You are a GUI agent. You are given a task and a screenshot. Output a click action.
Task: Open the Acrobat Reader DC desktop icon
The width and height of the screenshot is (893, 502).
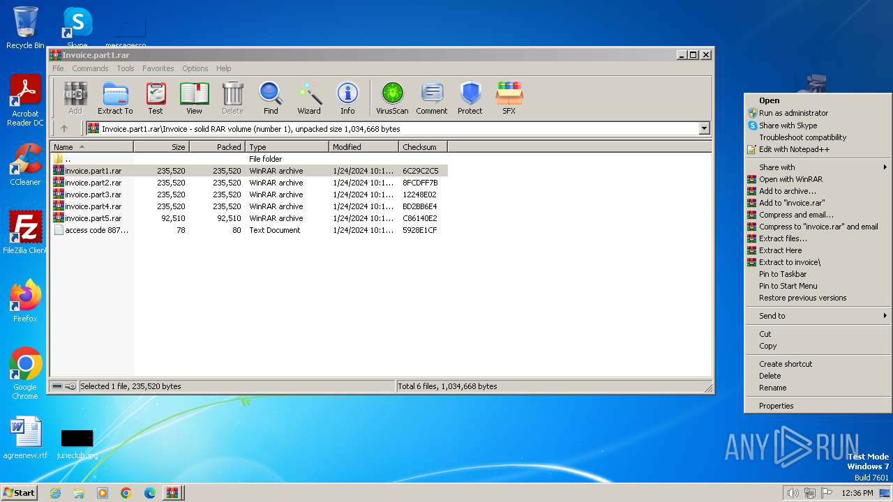[x=25, y=100]
